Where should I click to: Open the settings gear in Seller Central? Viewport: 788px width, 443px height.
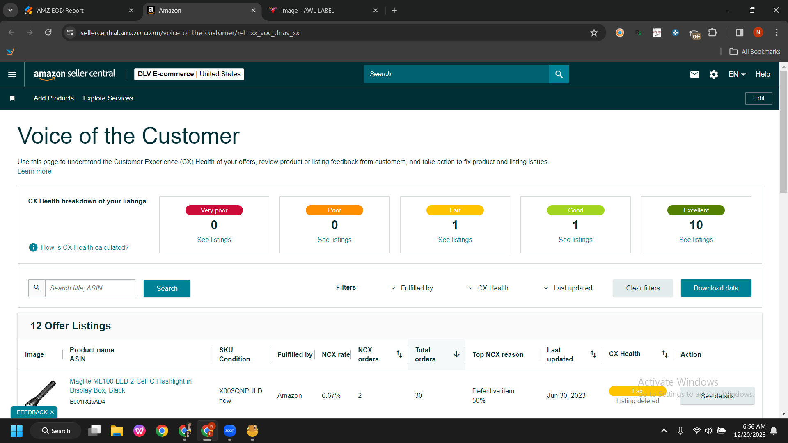click(714, 74)
